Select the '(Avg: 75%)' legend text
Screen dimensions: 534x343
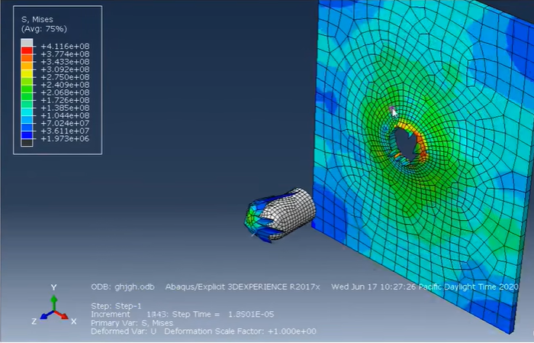(44, 29)
